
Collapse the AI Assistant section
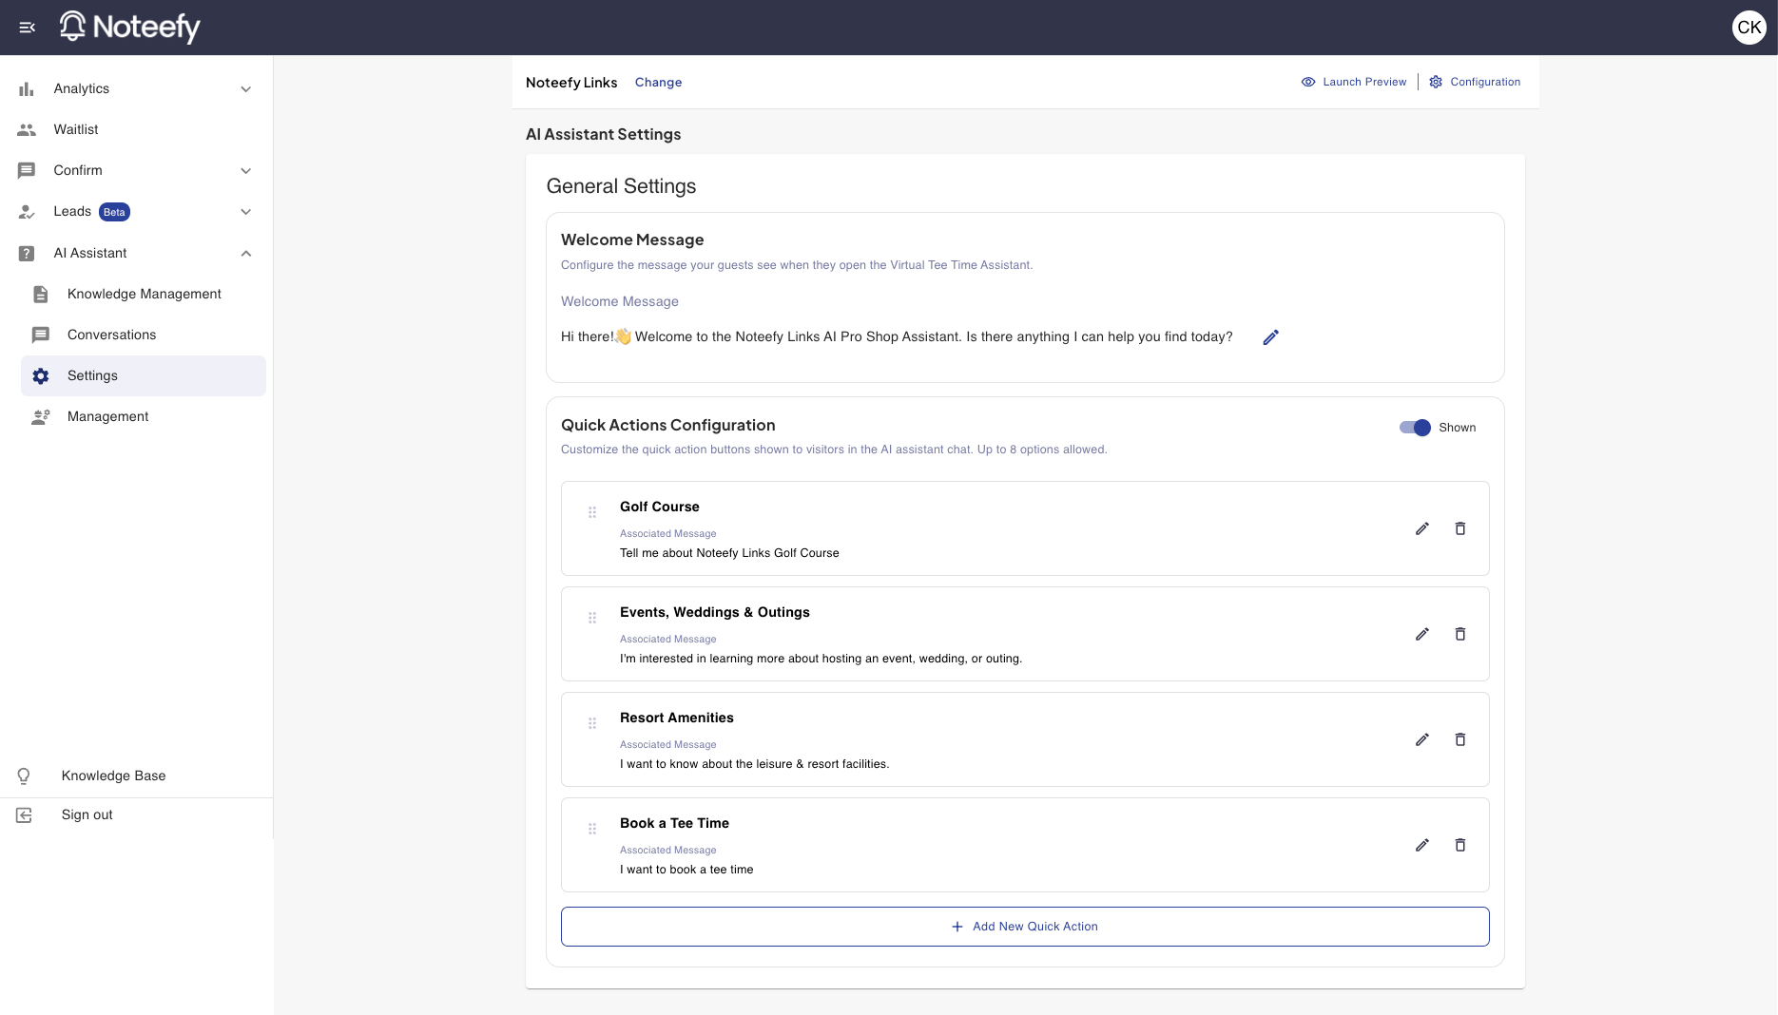coord(246,254)
